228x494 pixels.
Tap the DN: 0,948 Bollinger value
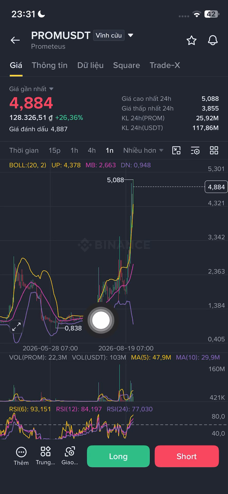coord(136,165)
